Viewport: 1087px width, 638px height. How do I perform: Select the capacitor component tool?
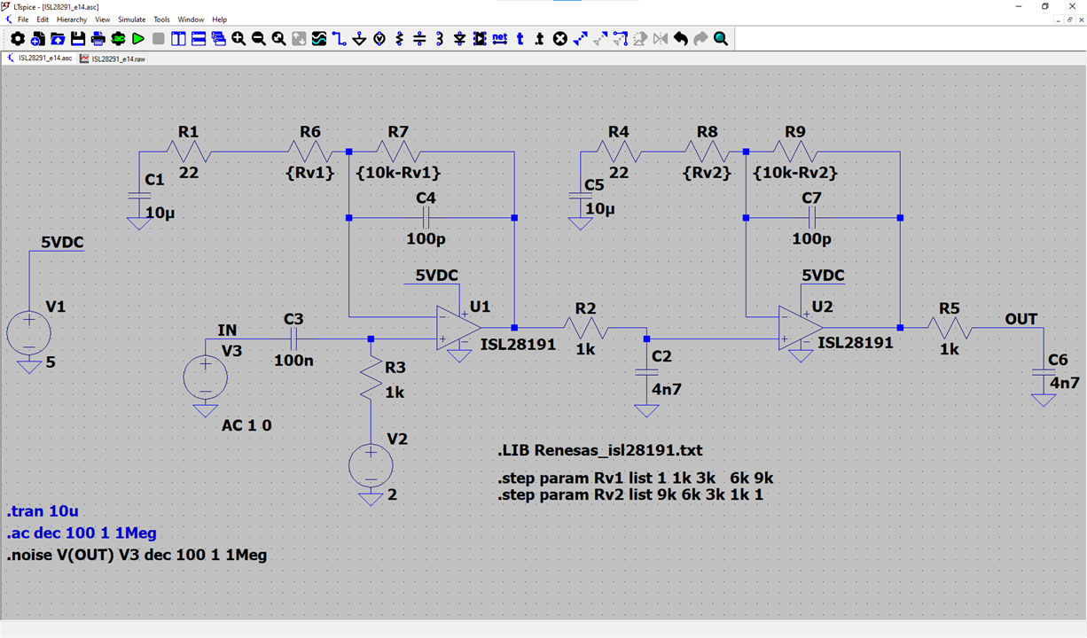419,39
